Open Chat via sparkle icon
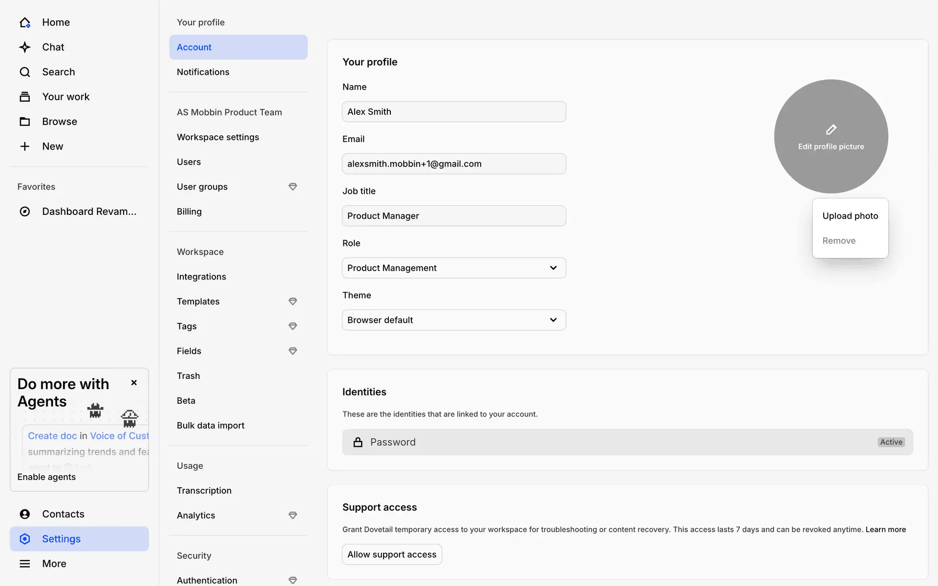Screen dimensions: 938x586 [x=25, y=47]
